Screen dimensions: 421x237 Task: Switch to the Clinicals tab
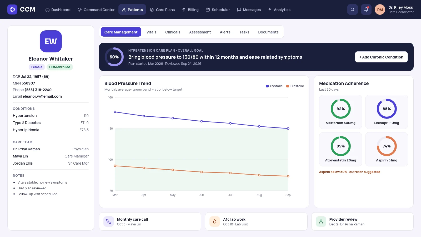(x=173, y=32)
